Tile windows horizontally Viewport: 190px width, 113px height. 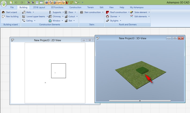pos(37,2)
